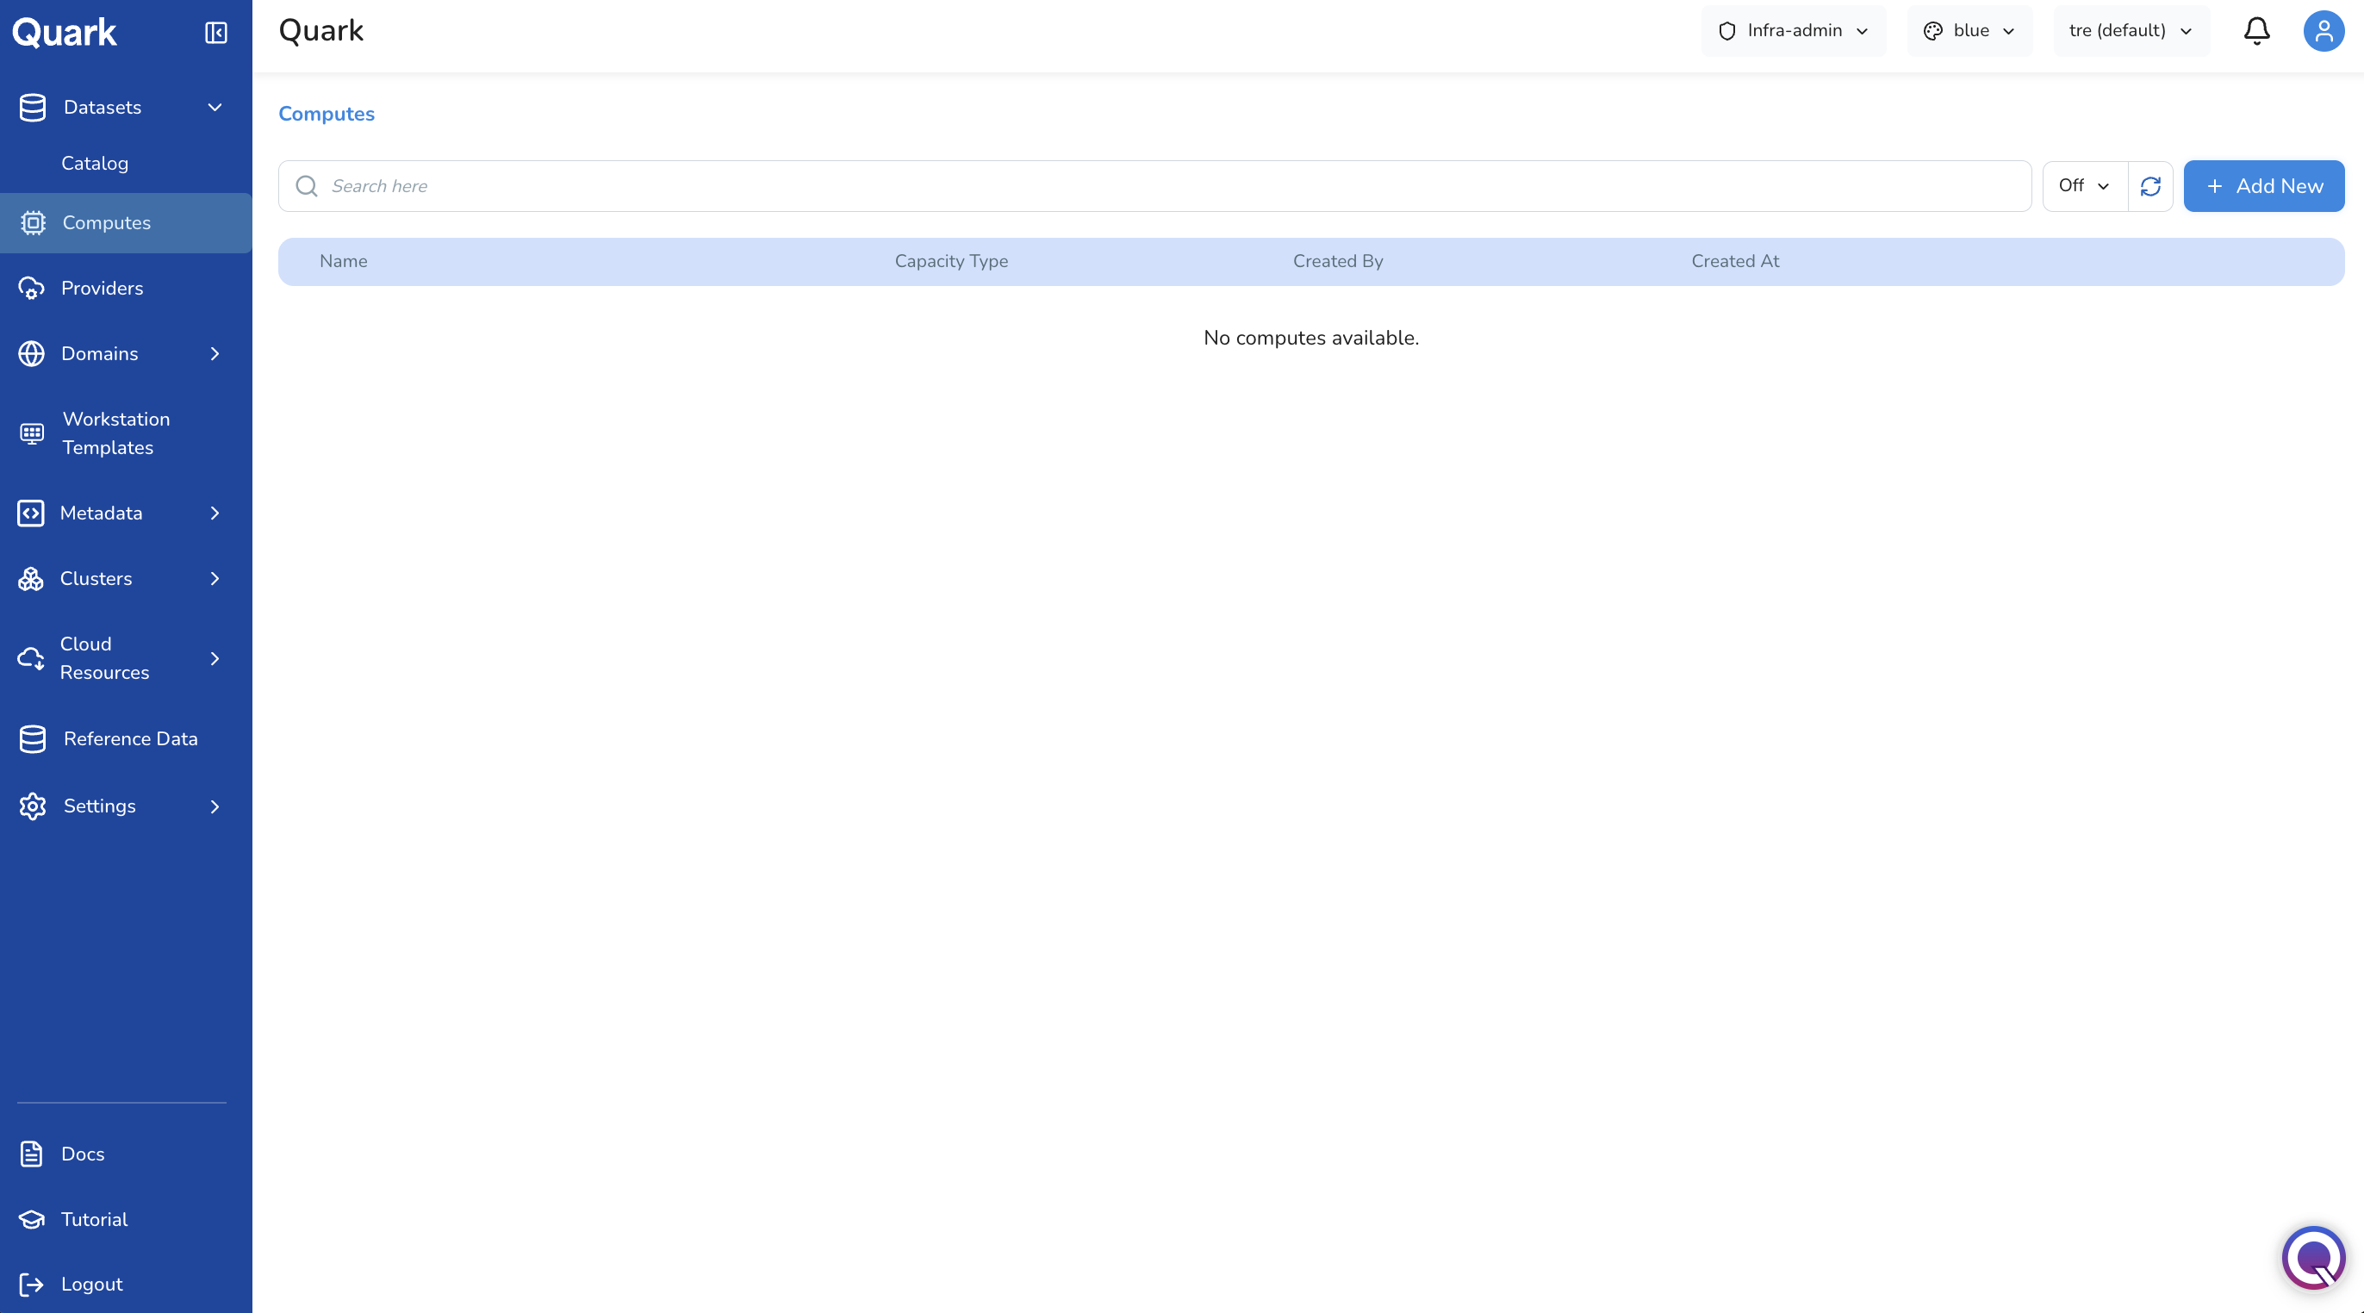
Task: Click the Add New button
Action: pyautogui.click(x=2263, y=186)
